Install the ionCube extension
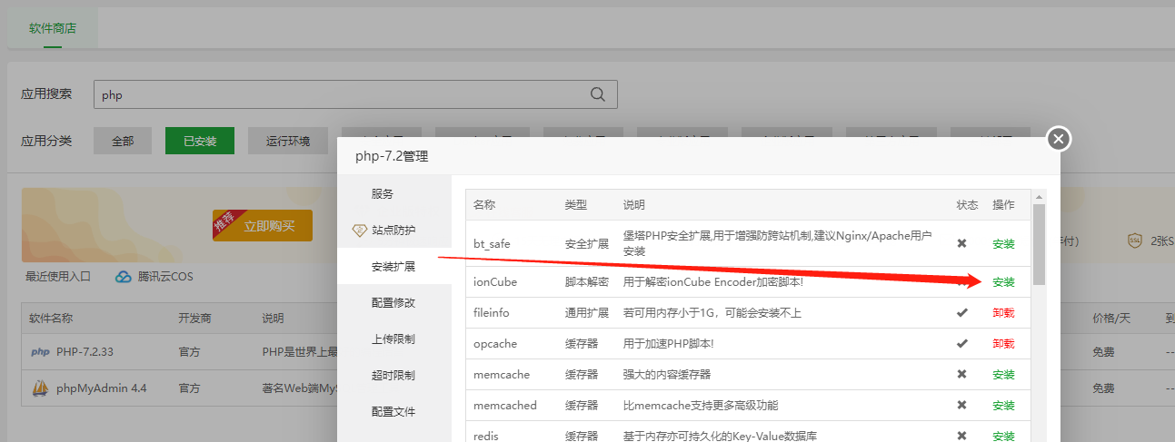The height and width of the screenshot is (442, 1175). point(1003,282)
